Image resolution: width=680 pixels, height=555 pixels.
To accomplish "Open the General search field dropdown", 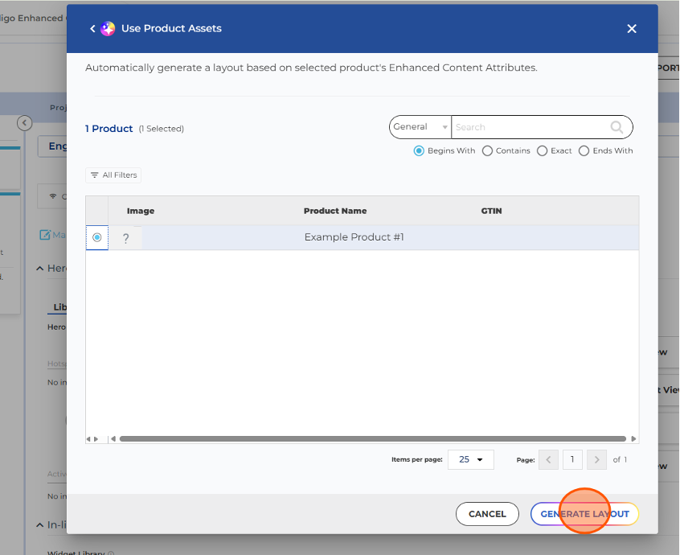I will 420,127.
